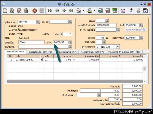Screen dimensions: 153x114
Task: Click magnifier next to ขนส่งโดย field
Action: coord(104,42)
